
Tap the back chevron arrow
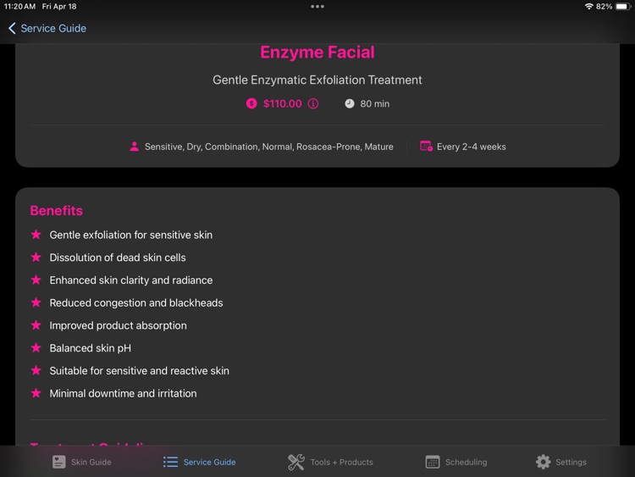tap(12, 28)
